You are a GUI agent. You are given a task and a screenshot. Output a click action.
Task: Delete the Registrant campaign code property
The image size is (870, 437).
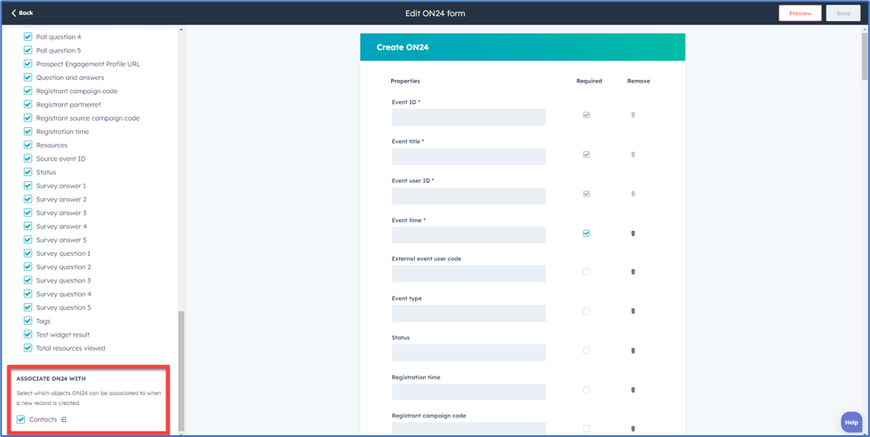633,428
